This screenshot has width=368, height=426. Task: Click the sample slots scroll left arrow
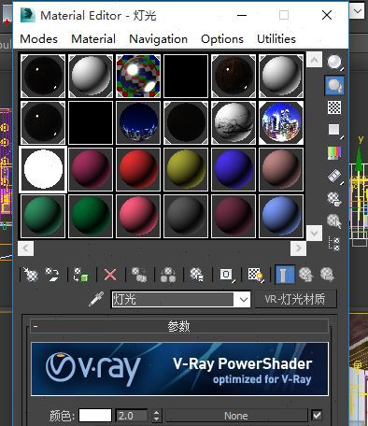26,248
